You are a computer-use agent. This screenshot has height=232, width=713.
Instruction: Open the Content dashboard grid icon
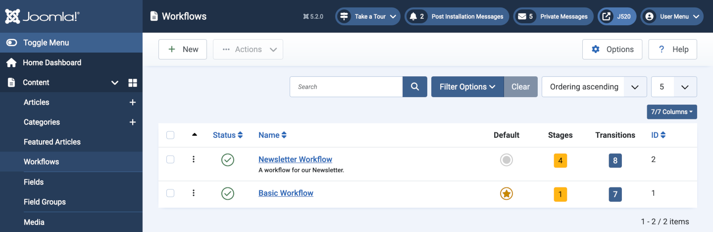(133, 83)
